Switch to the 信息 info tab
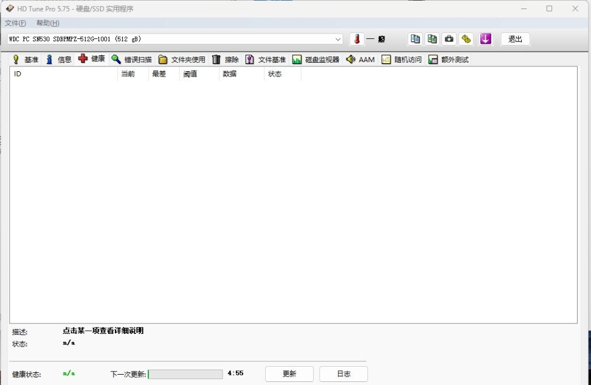The width and height of the screenshot is (591, 385). 58,60
